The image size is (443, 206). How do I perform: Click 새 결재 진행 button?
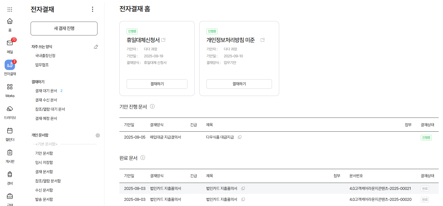(64, 28)
